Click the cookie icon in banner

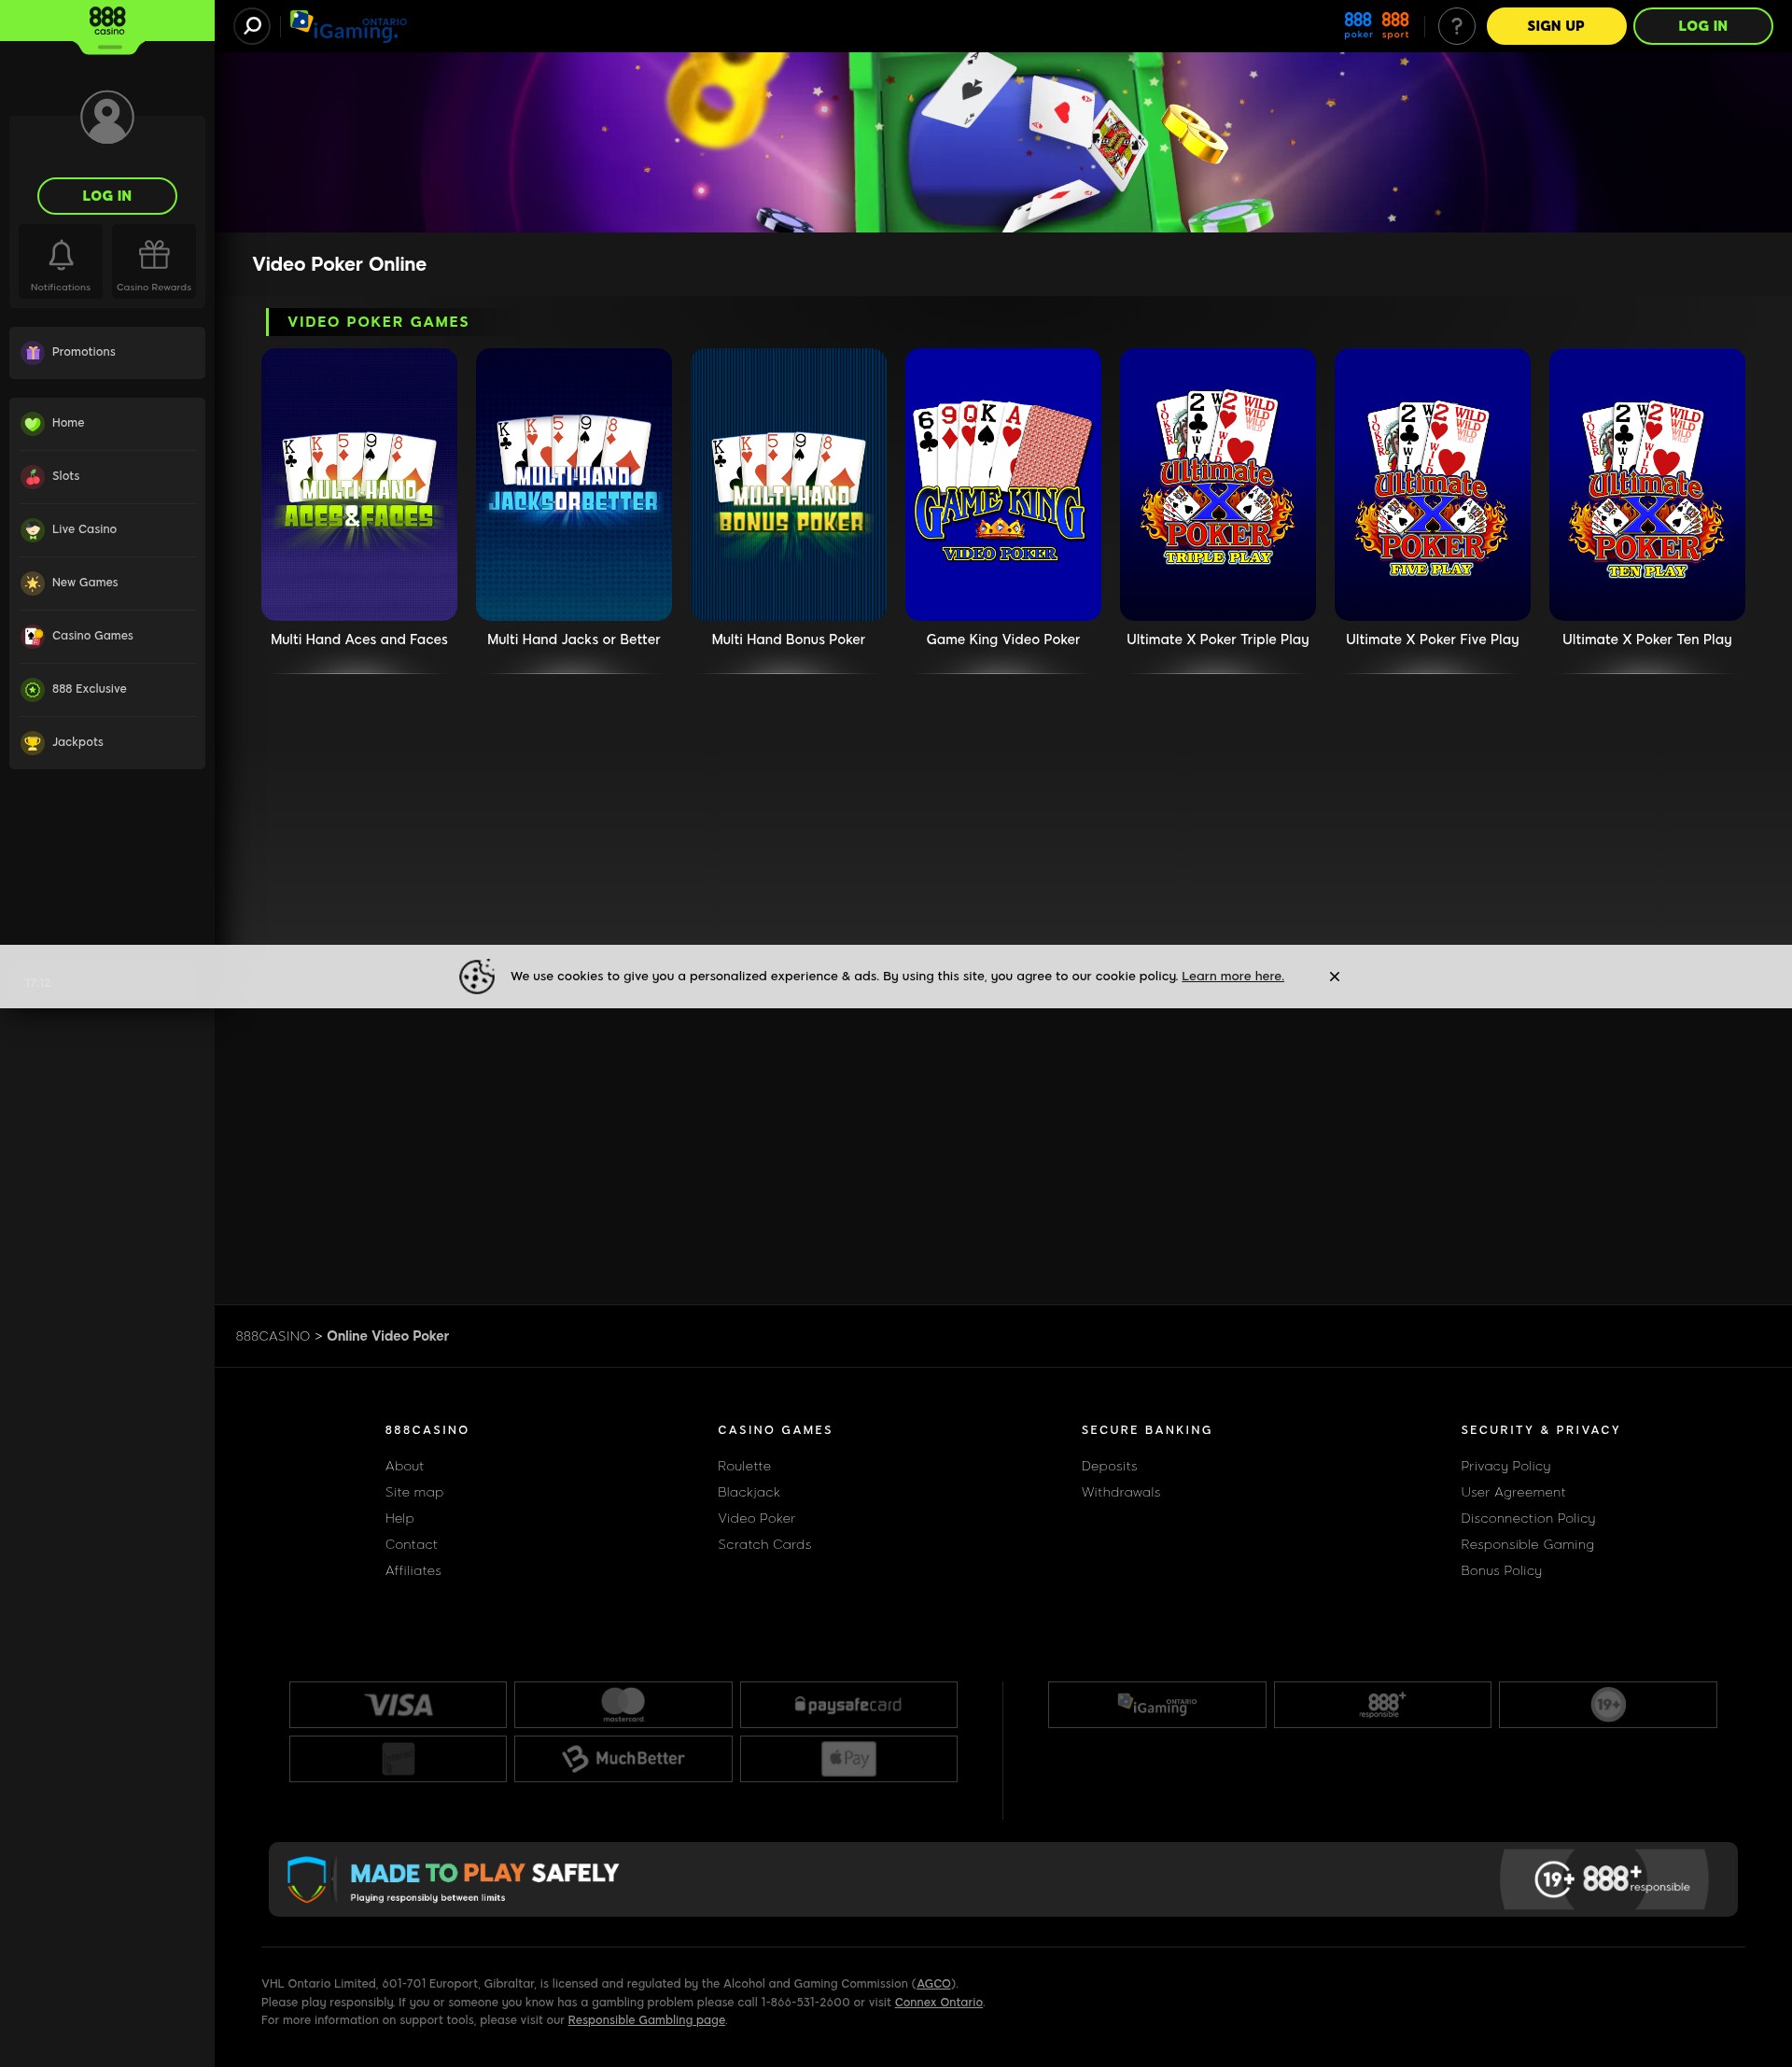pos(477,977)
